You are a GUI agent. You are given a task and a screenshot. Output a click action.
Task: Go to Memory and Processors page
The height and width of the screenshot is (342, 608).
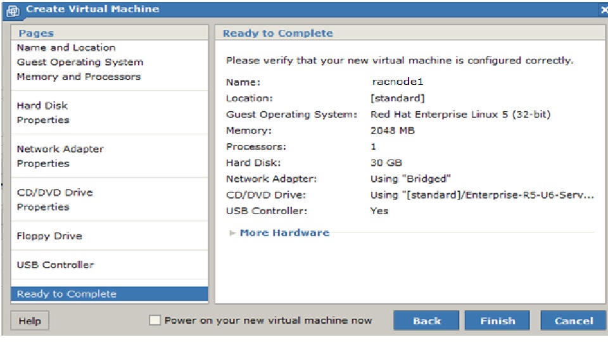point(79,77)
